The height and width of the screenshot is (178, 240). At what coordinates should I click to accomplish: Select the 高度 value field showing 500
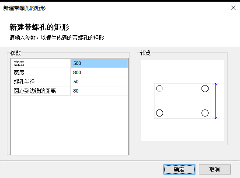[99, 63]
